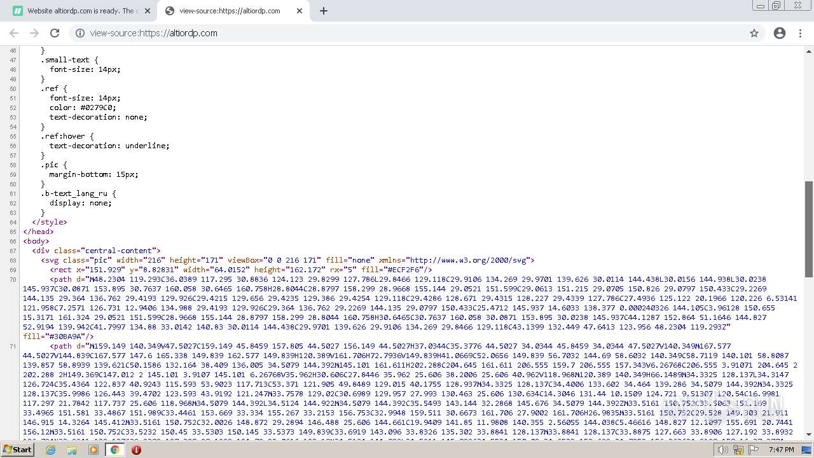Click the '.pic {' selector line
Image resolution: width=814 pixels, height=458 pixels.
click(53, 165)
